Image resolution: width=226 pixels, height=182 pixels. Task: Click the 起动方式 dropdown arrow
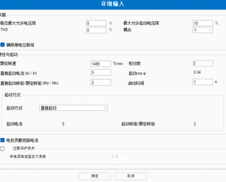[105, 108]
